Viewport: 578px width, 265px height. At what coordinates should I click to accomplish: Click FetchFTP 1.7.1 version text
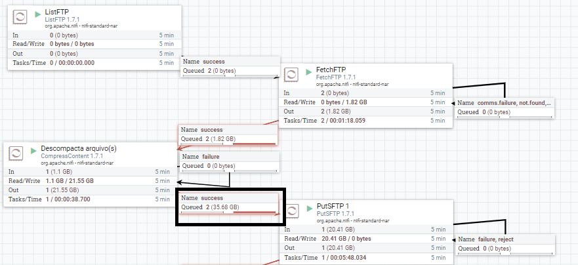[336, 77]
